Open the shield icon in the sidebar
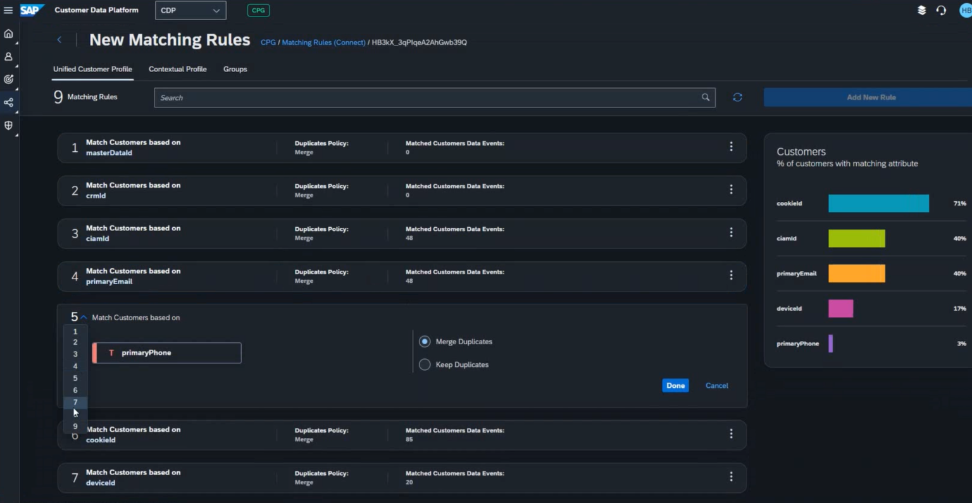972x503 pixels. pyautogui.click(x=8, y=125)
